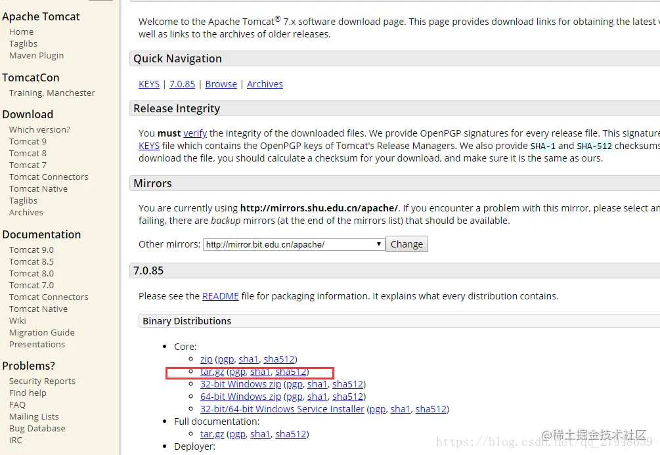
Task: Download 32-bit/64-bit Windows Service Installer
Action: pyautogui.click(x=282, y=409)
